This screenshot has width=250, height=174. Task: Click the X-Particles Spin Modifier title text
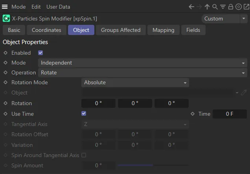click(54, 19)
